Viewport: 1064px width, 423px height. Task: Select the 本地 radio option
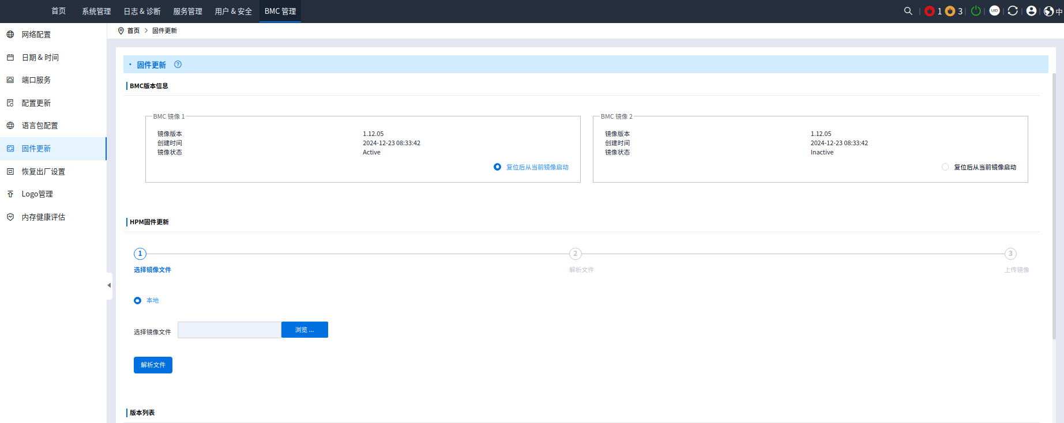137,301
